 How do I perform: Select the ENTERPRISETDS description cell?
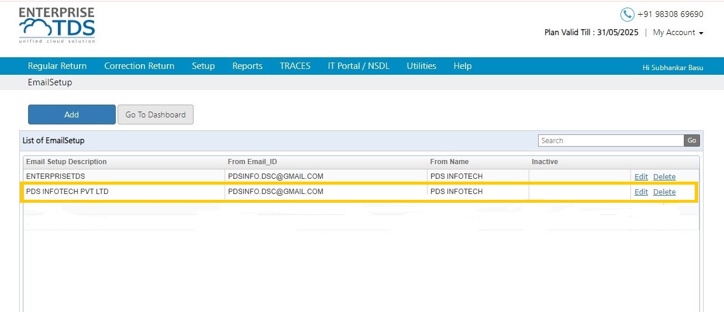(124, 176)
